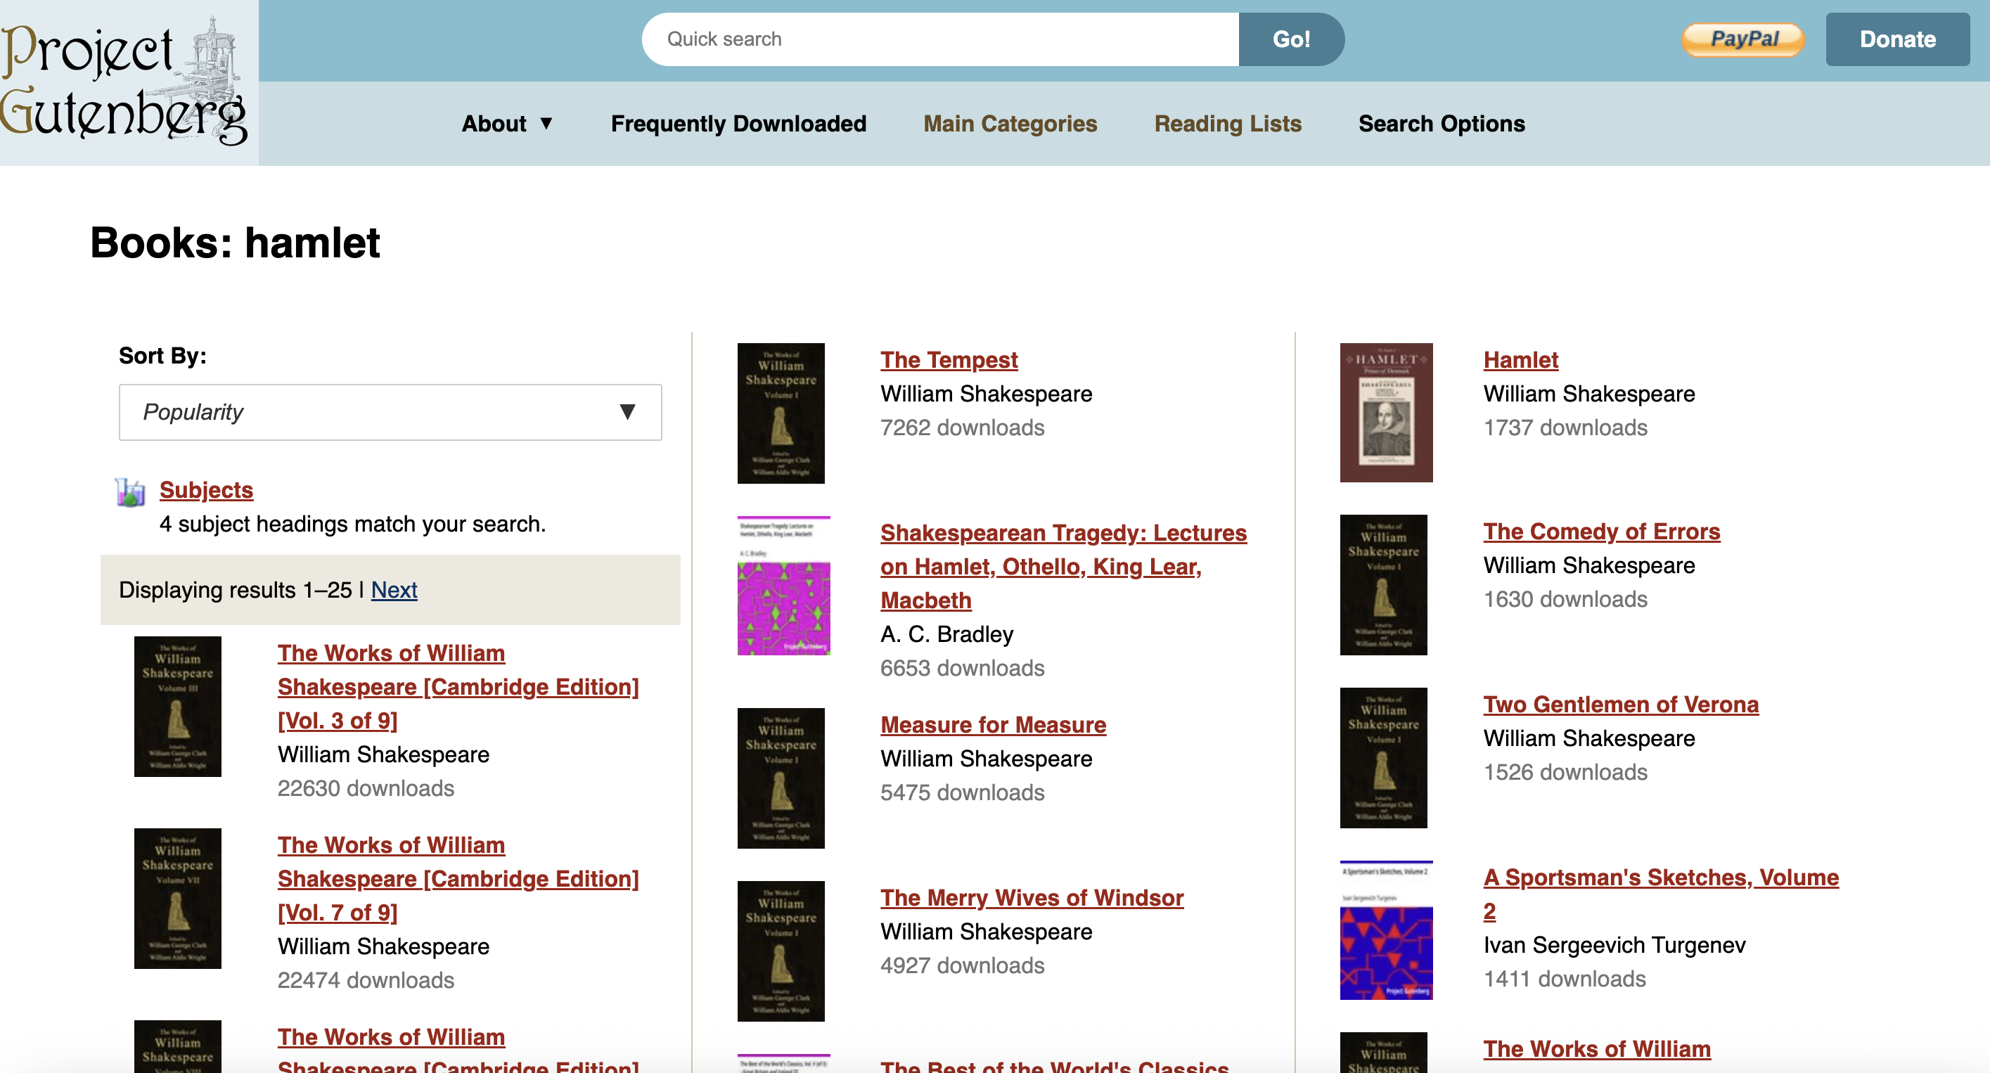Open A Sportsman's Sketches cover thumbnail
This screenshot has height=1073, width=1990.
(x=1386, y=930)
